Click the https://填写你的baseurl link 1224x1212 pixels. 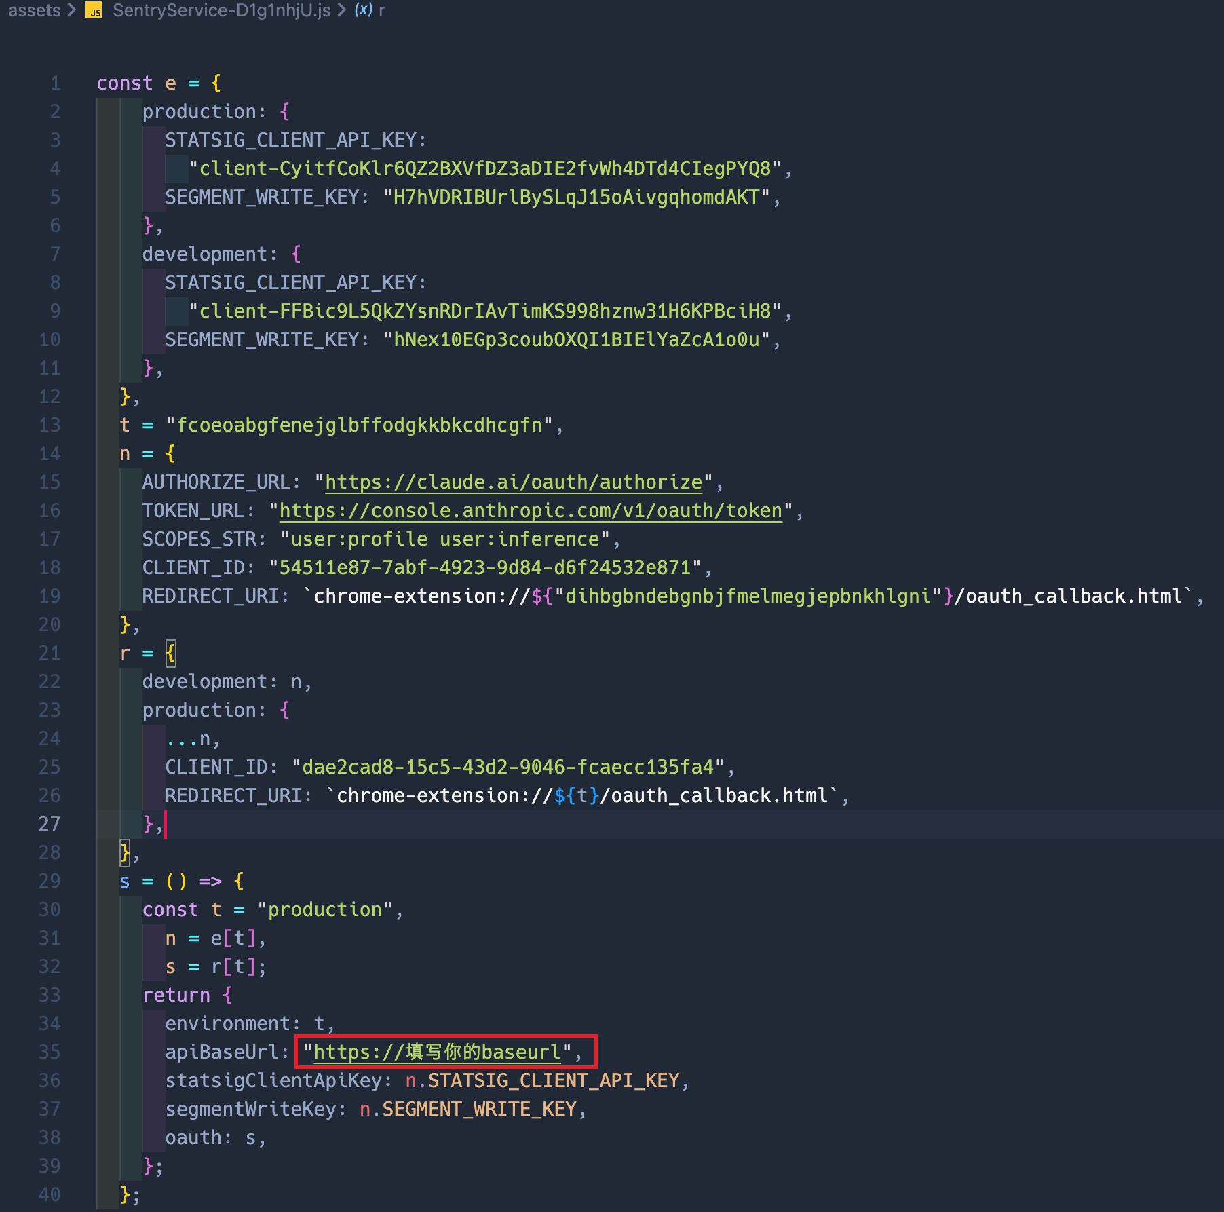tap(437, 1052)
